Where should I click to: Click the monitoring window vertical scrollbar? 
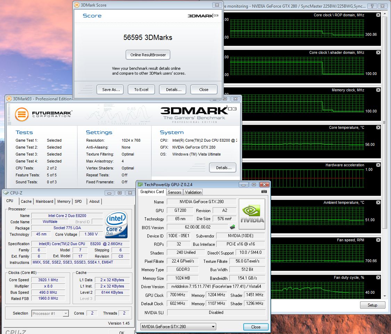click(384, 122)
